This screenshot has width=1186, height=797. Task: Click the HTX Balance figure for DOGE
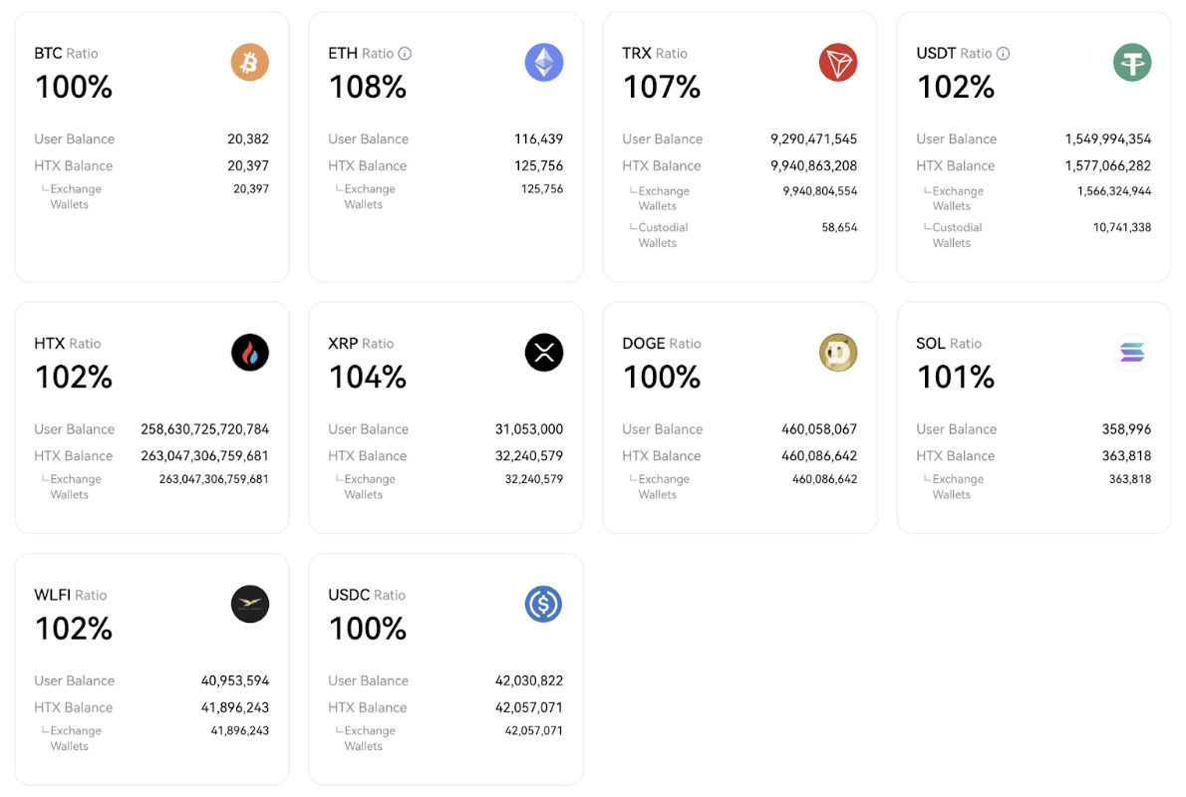[821, 455]
